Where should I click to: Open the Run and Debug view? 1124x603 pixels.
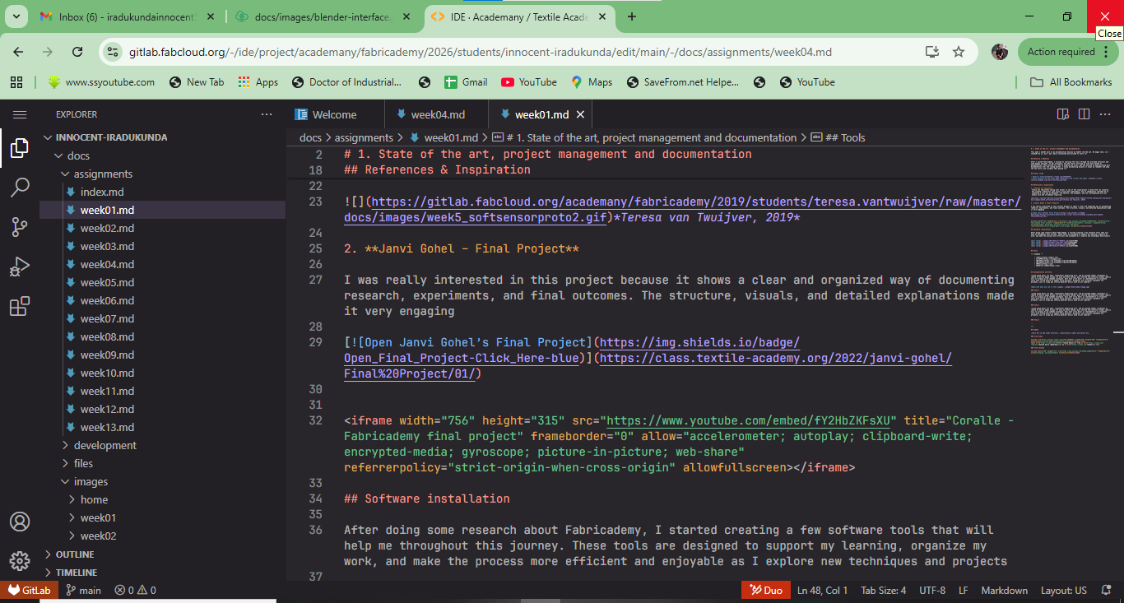tap(20, 267)
